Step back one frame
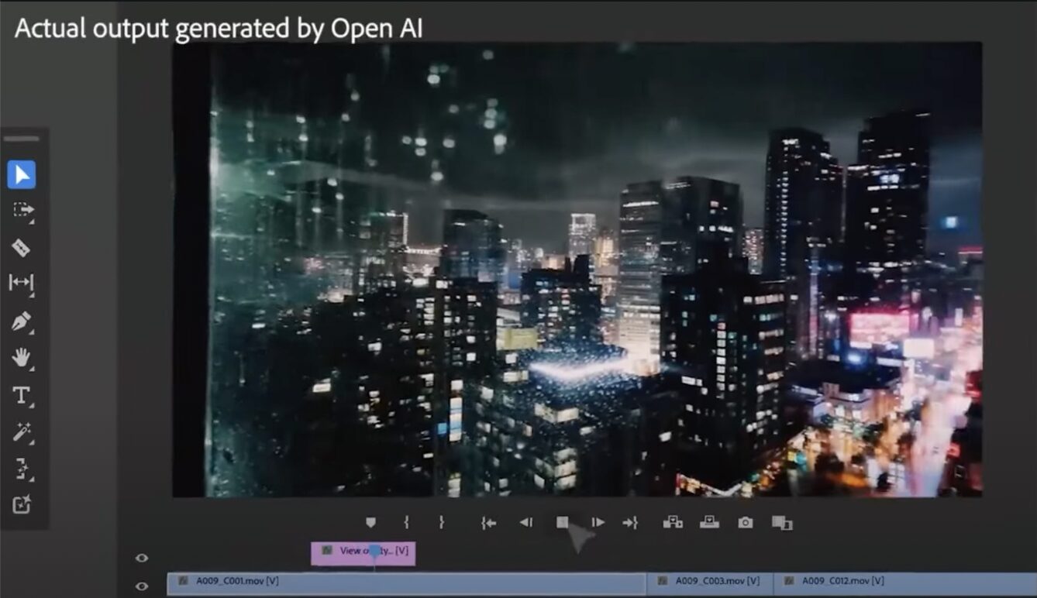 coord(525,523)
